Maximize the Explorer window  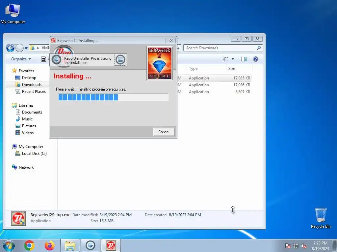coord(246,39)
